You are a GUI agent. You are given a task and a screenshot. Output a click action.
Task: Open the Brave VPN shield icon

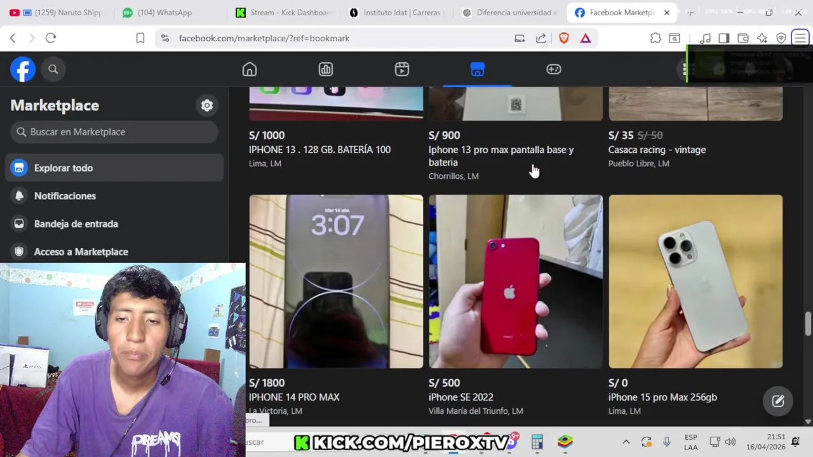(781, 38)
